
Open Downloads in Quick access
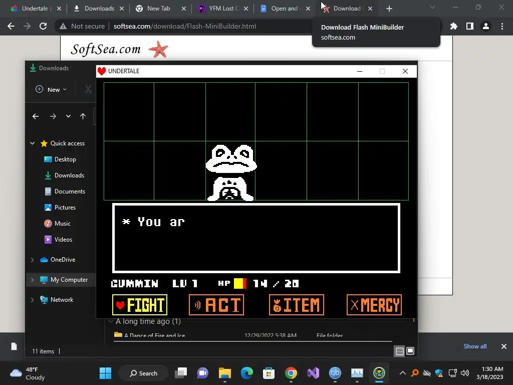65,175
